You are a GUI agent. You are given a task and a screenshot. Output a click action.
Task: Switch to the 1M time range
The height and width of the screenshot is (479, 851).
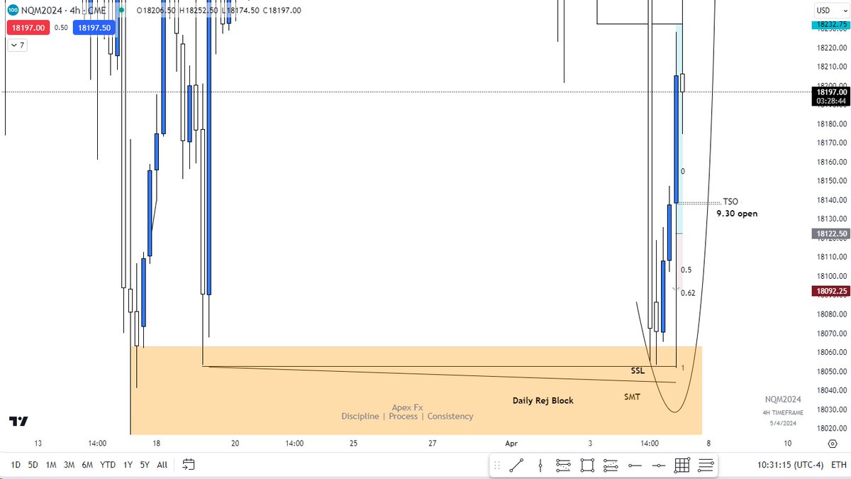pyautogui.click(x=51, y=465)
